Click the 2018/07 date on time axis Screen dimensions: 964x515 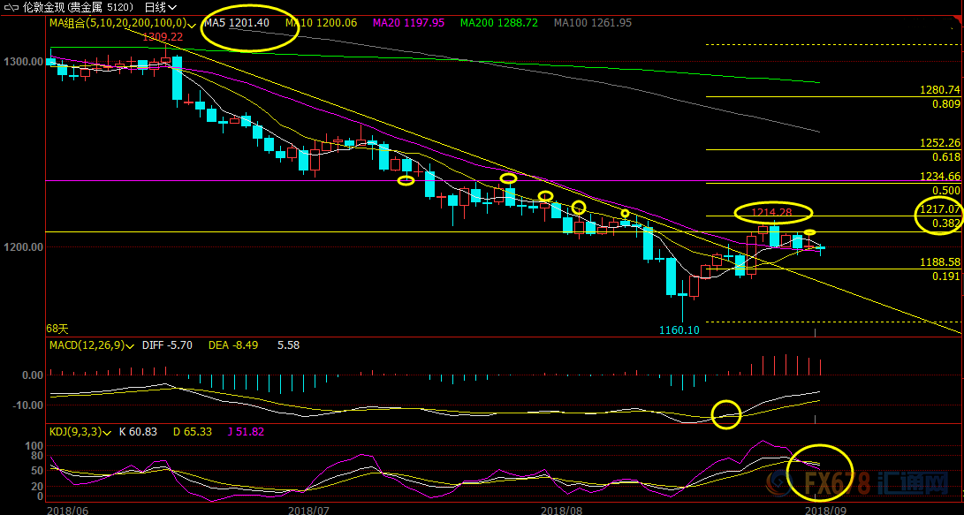308,510
